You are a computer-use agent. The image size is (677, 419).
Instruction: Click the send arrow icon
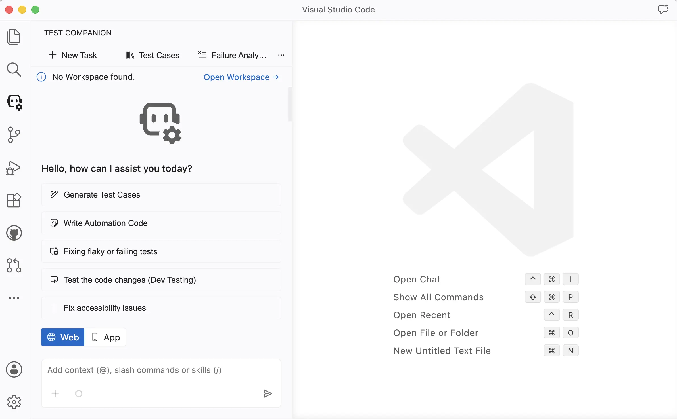pos(267,393)
